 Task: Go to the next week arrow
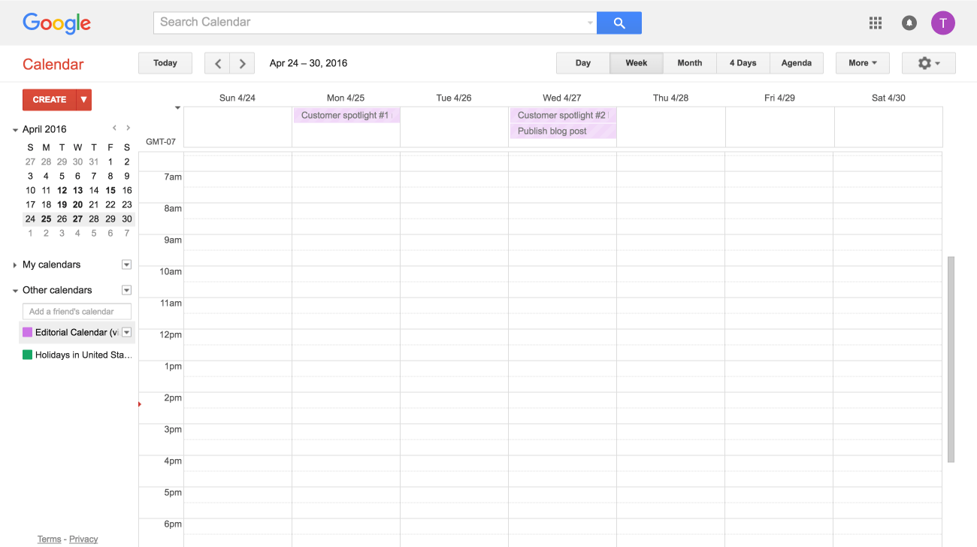[242, 63]
